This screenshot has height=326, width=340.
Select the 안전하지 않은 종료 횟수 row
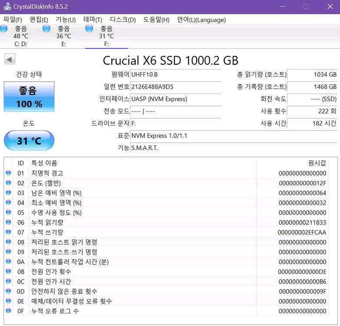(166, 291)
